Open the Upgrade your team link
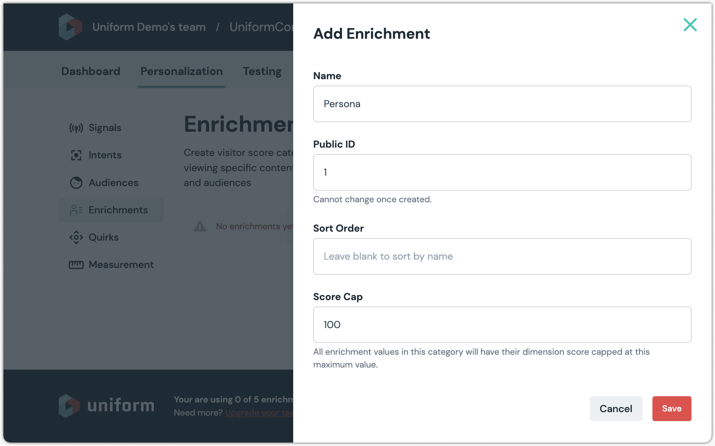Screen dimensions: 715x446 pos(258,412)
